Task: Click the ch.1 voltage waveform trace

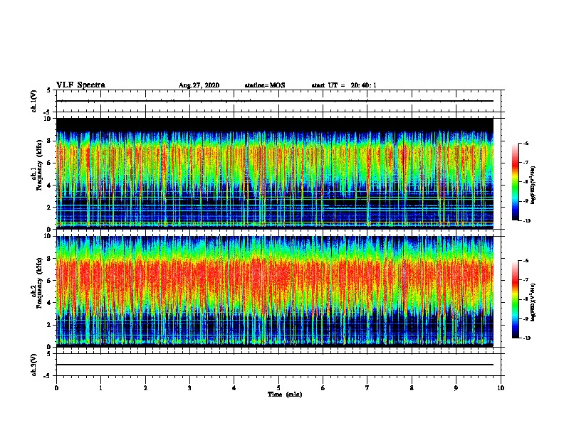Action: (275, 101)
